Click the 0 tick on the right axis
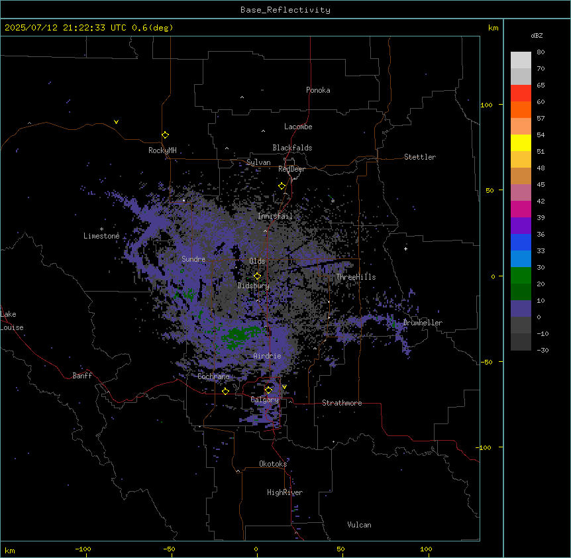571x558 pixels. click(x=493, y=276)
